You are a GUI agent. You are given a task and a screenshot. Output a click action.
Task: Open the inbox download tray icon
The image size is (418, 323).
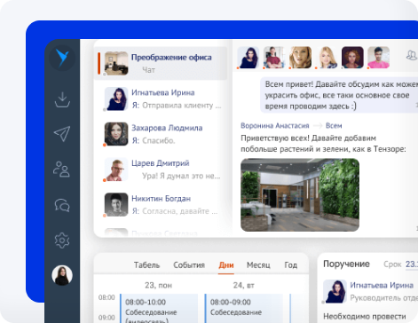[x=62, y=99]
